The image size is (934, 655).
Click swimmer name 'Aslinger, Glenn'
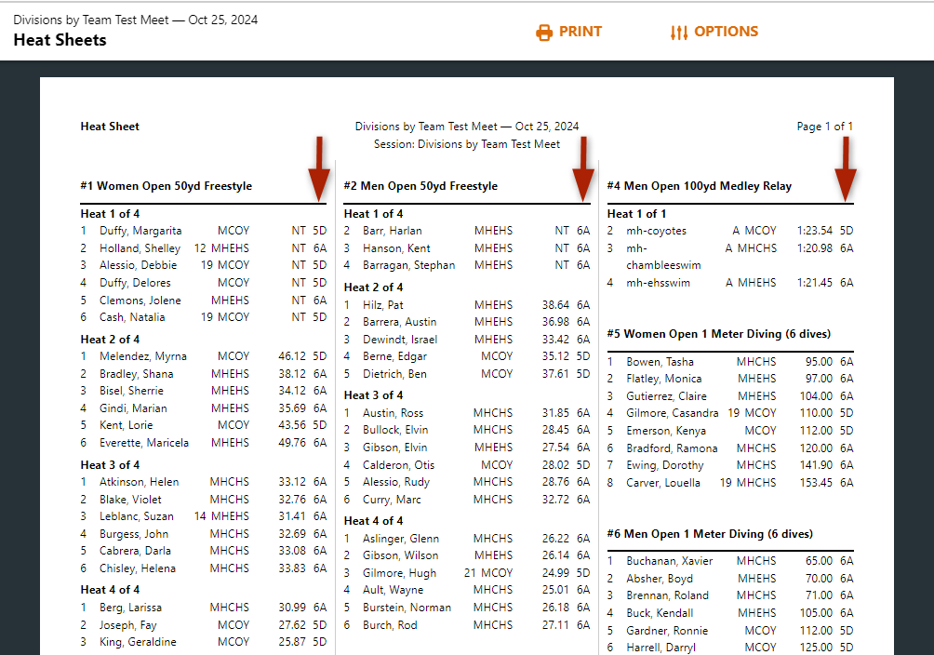[x=401, y=539]
